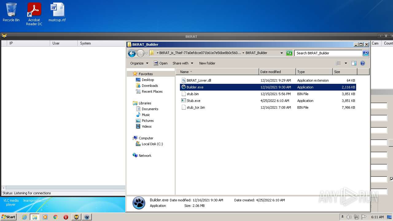Select Local Disk (C:)
Image resolution: width=393 pixels, height=221 pixels.
point(152,144)
